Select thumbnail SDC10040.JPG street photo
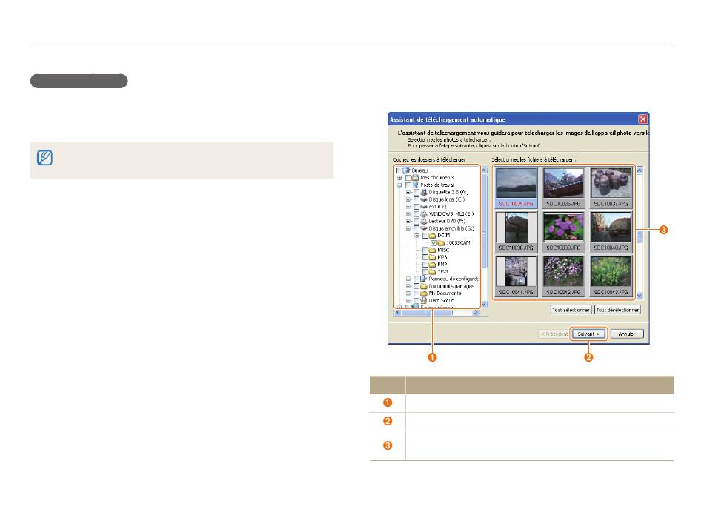The image size is (704, 524). (x=611, y=232)
